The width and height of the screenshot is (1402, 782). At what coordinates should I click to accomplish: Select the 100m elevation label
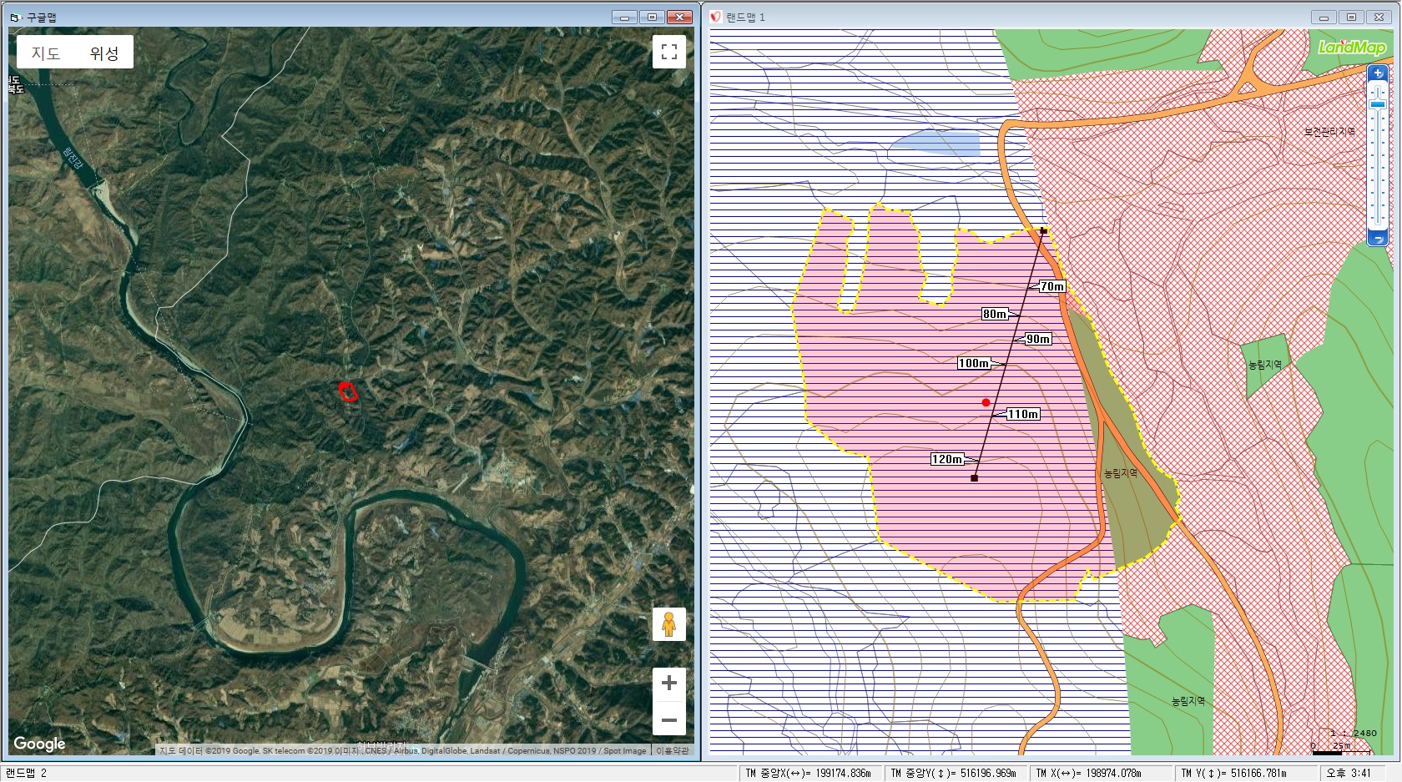(973, 363)
